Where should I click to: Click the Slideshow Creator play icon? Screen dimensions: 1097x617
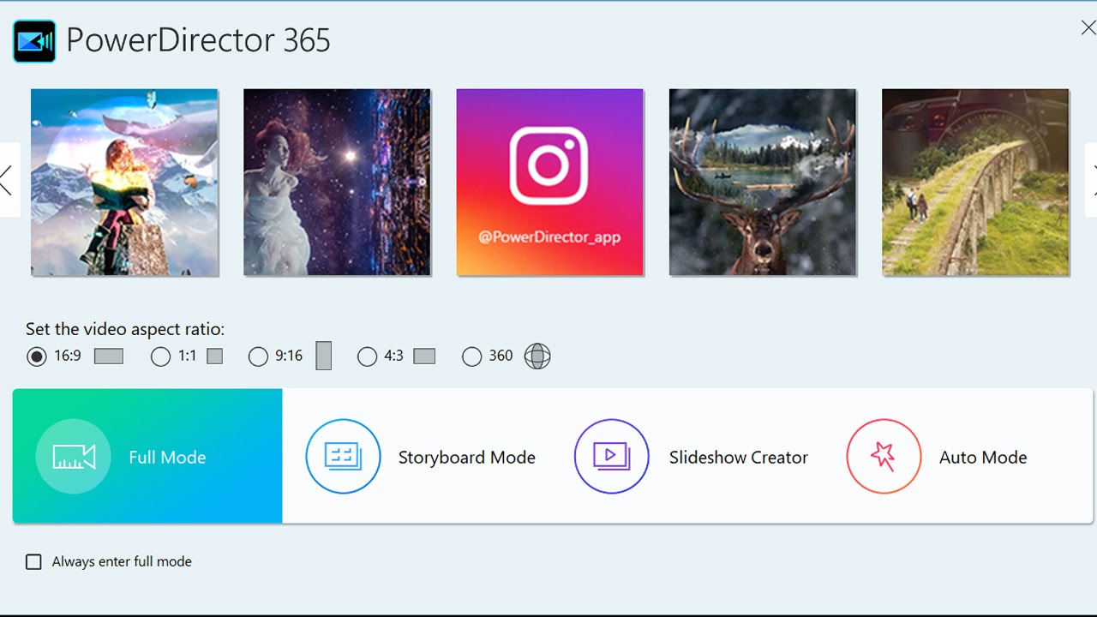tap(612, 456)
